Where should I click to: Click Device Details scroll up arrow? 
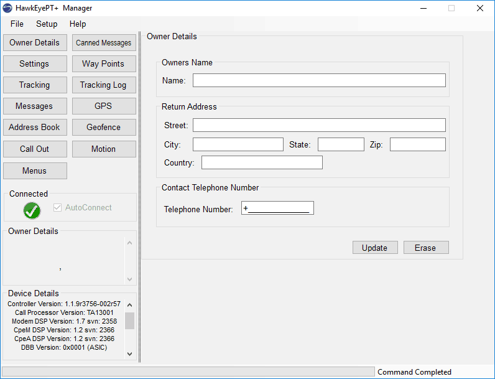[129, 305]
